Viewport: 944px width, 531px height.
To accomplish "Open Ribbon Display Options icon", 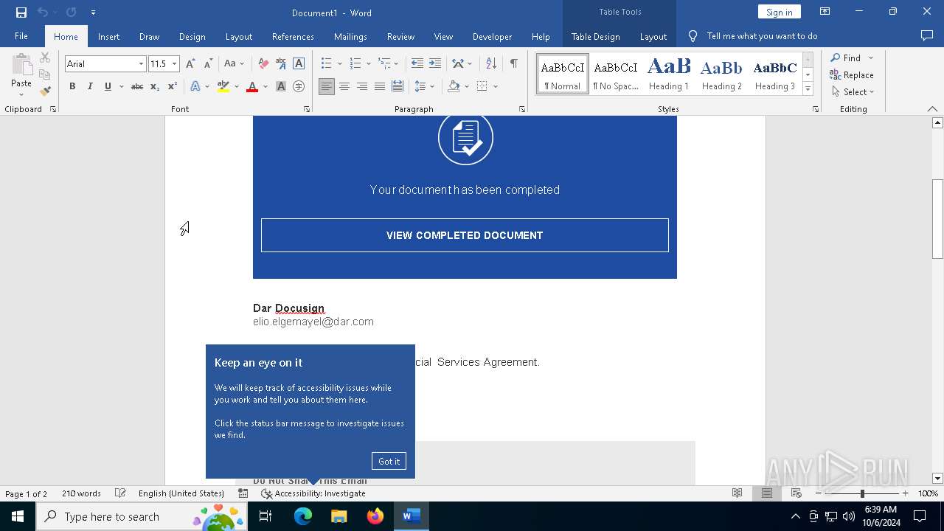I will 825,12.
